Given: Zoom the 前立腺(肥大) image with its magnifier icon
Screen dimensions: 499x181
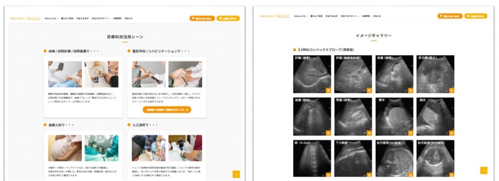Looking at the screenshot, I should (x=452, y=90).
